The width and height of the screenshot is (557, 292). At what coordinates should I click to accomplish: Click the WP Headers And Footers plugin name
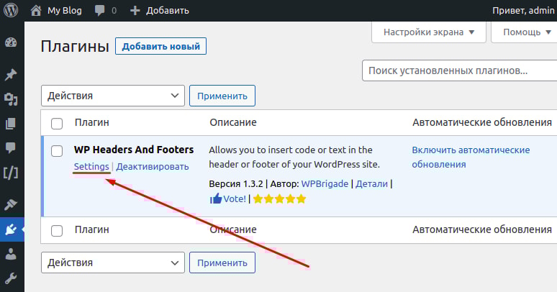(x=134, y=150)
